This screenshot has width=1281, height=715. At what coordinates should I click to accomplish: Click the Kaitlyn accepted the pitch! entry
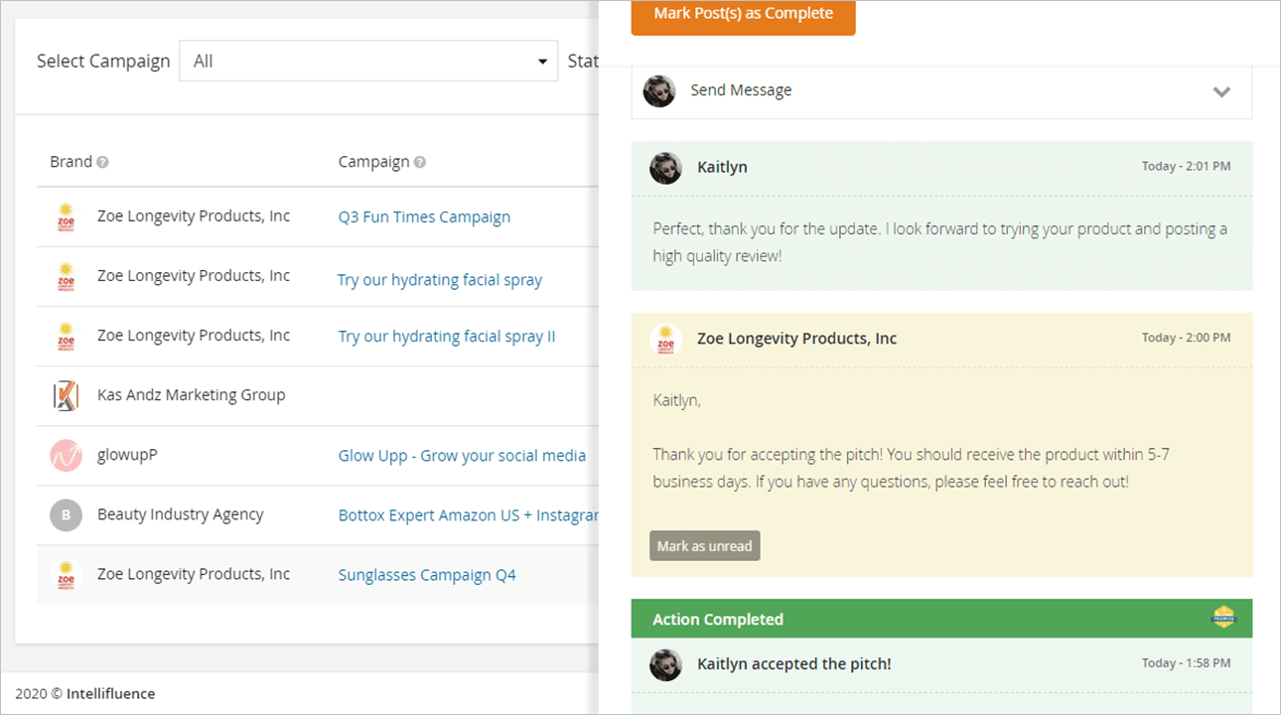point(794,663)
